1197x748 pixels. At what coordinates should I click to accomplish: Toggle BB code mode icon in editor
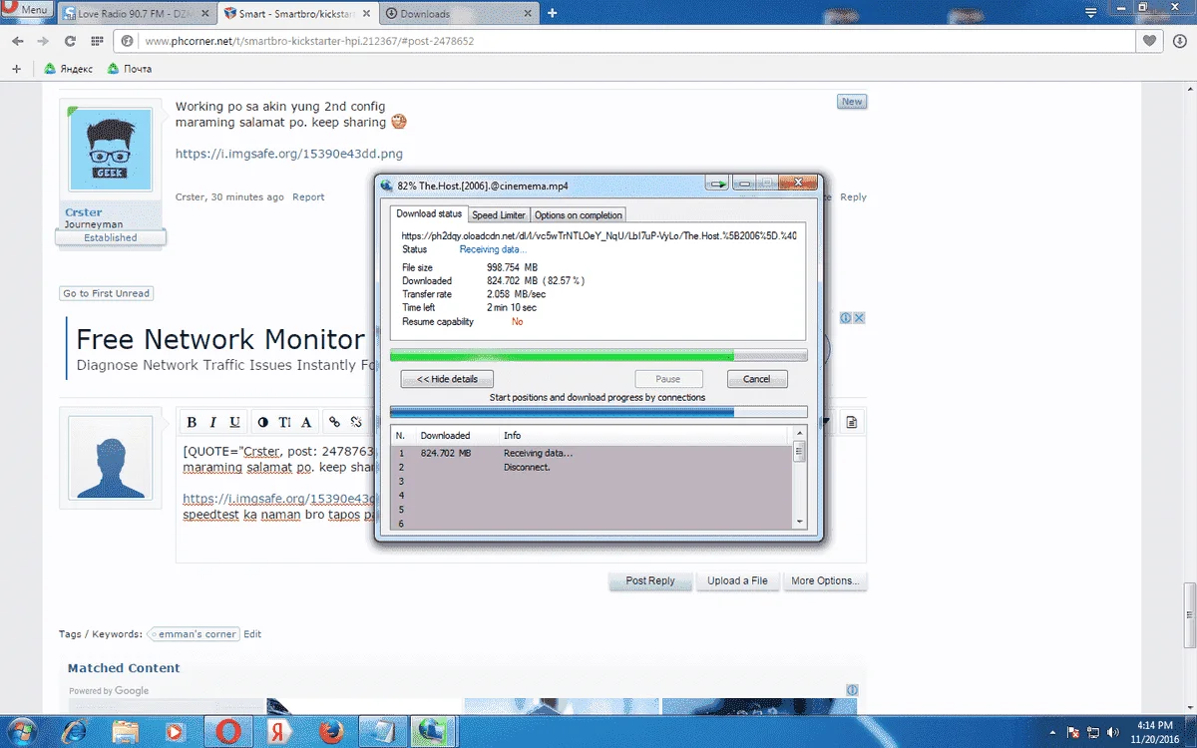[852, 422]
